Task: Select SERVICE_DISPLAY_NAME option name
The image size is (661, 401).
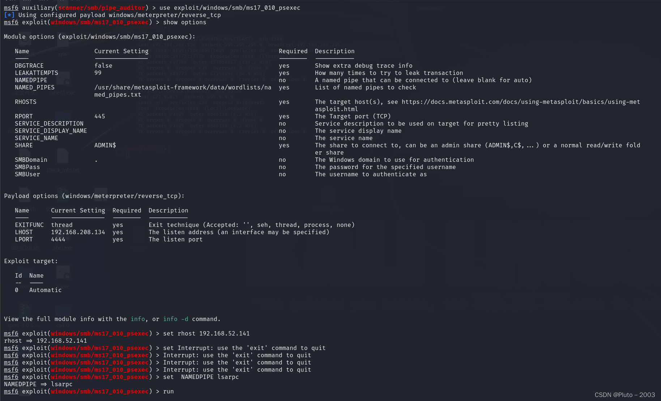Action: pyautogui.click(x=51, y=131)
